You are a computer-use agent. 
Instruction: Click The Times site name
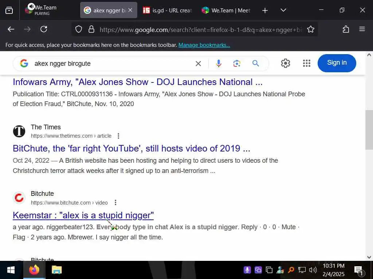tap(46, 127)
